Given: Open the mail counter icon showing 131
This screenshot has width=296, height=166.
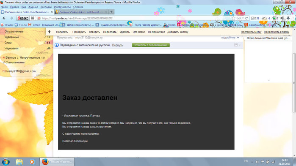Looking at the screenshot, I should click(x=255, y=18).
